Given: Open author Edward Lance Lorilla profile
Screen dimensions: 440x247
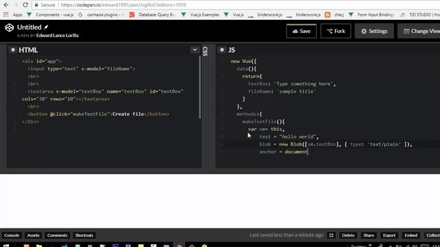Looking at the screenshot, I should click(57, 36).
